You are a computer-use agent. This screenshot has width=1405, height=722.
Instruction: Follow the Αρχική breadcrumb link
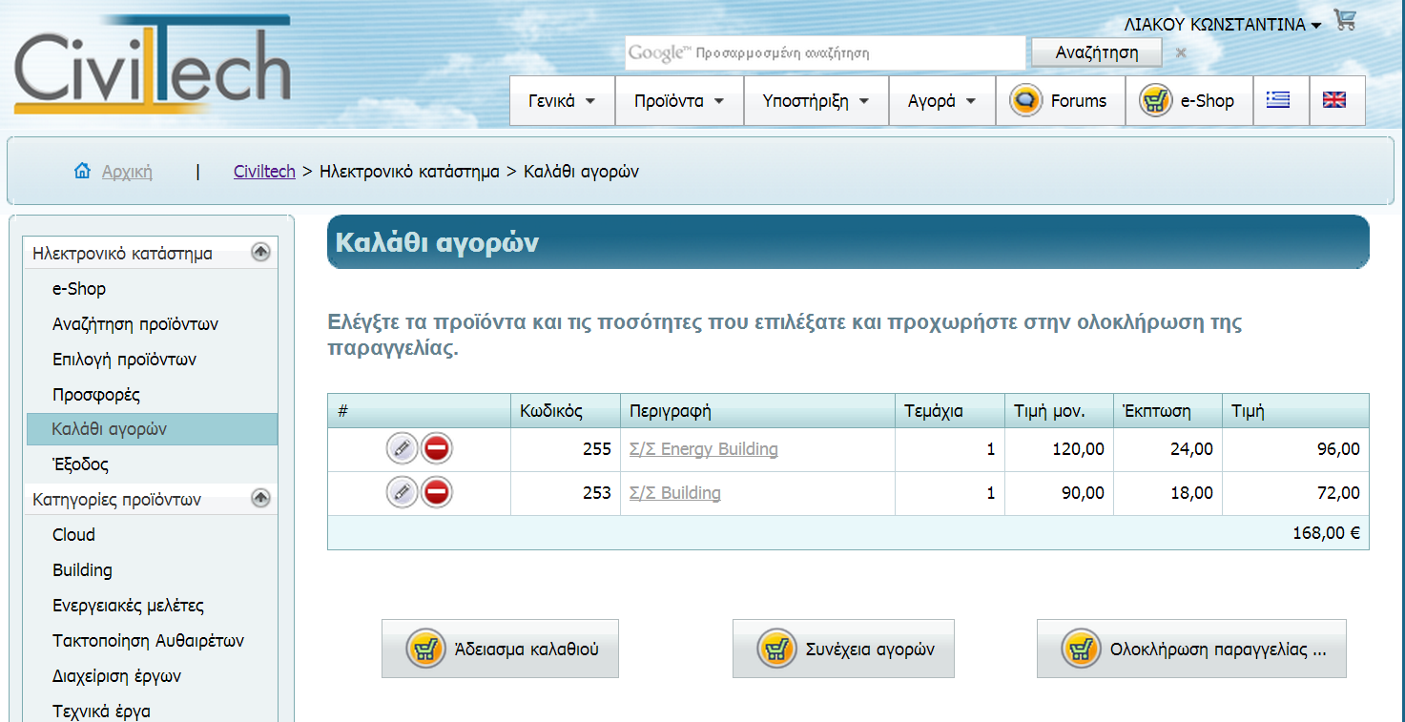127,173
